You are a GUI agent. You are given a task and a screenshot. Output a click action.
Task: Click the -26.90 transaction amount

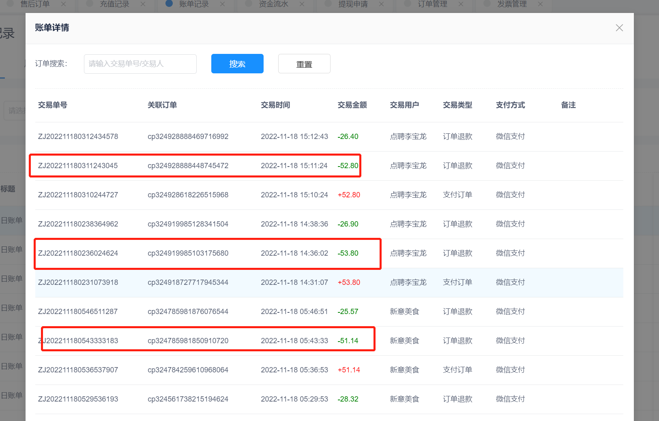[x=348, y=224]
